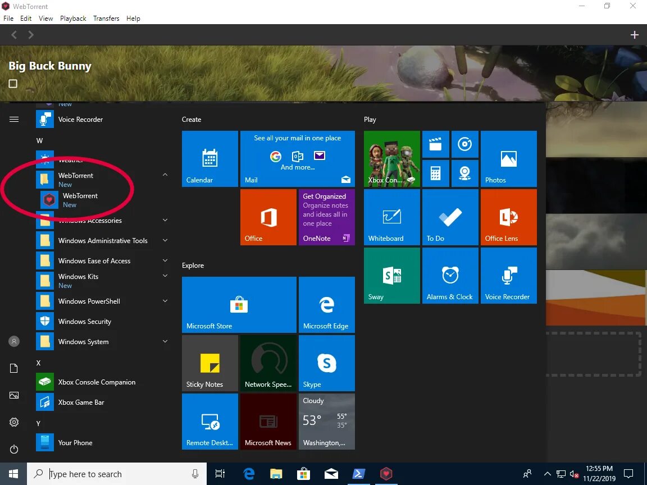Open the Skype tile
647x485 pixels.
[x=327, y=363]
